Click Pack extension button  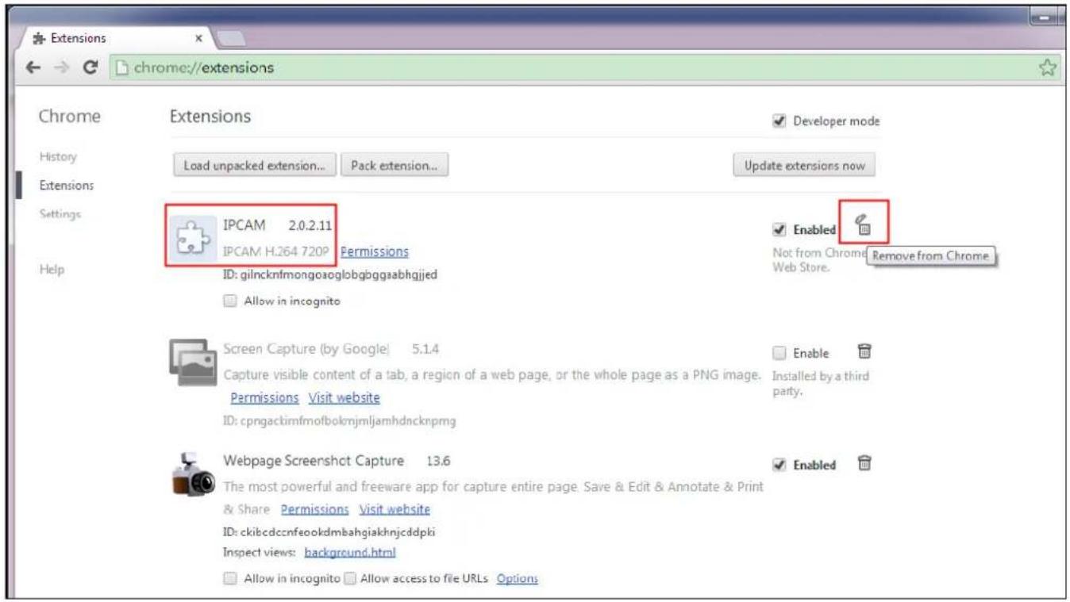point(395,167)
